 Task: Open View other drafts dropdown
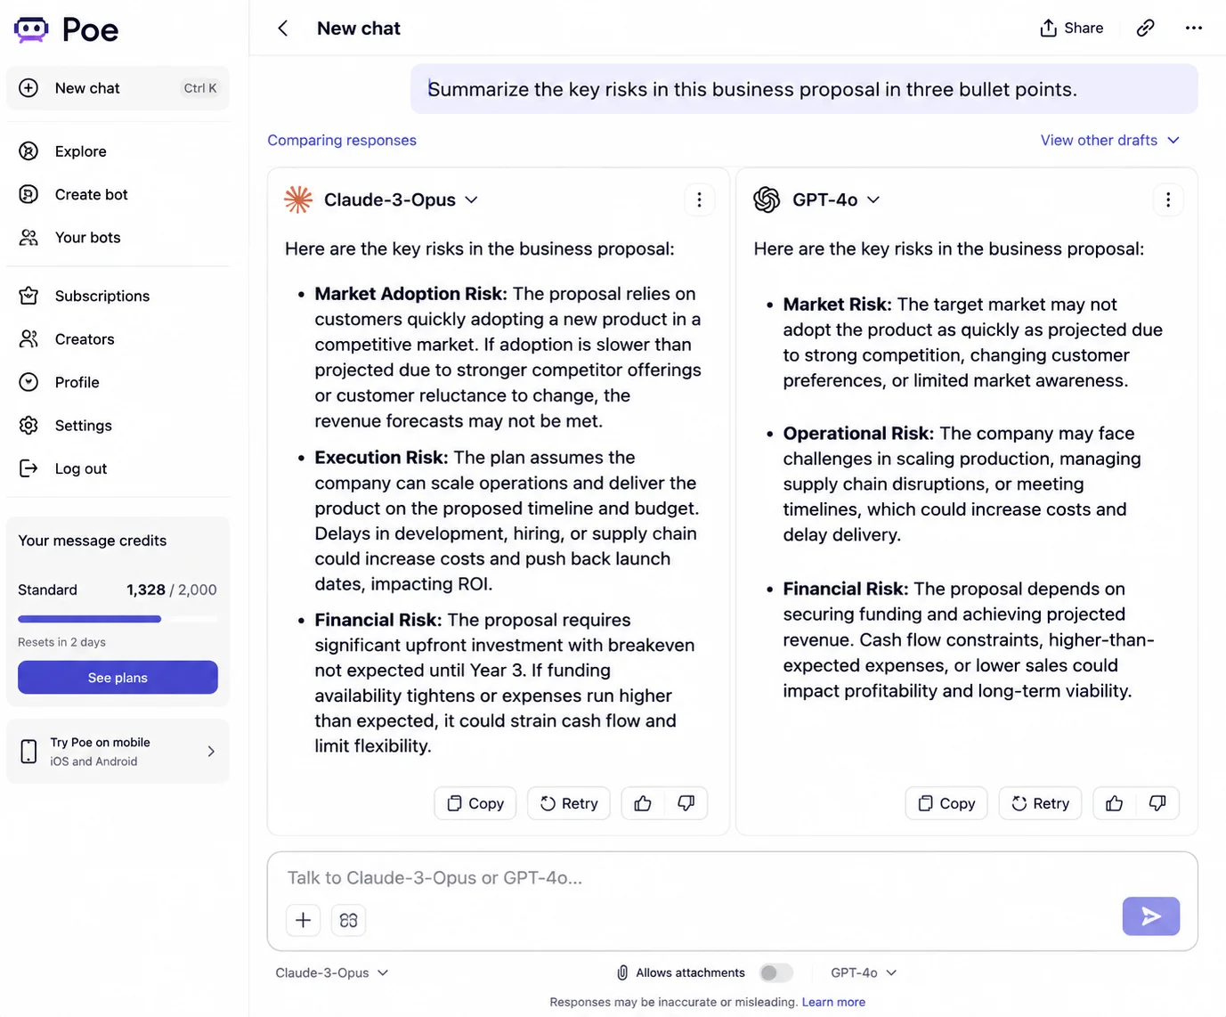[1110, 140]
